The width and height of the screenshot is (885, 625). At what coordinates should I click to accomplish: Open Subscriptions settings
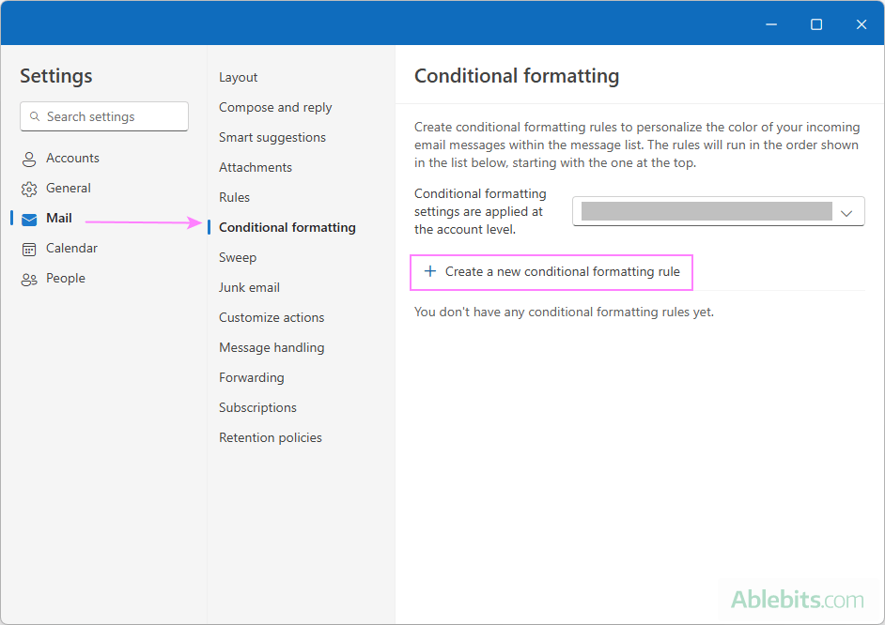[257, 407]
